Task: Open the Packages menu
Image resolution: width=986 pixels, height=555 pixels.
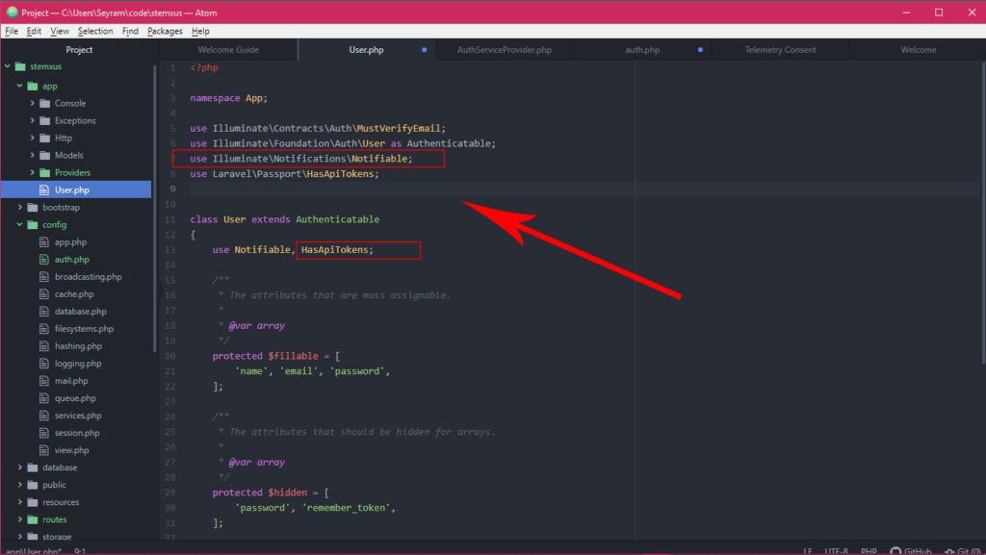Action: tap(165, 31)
